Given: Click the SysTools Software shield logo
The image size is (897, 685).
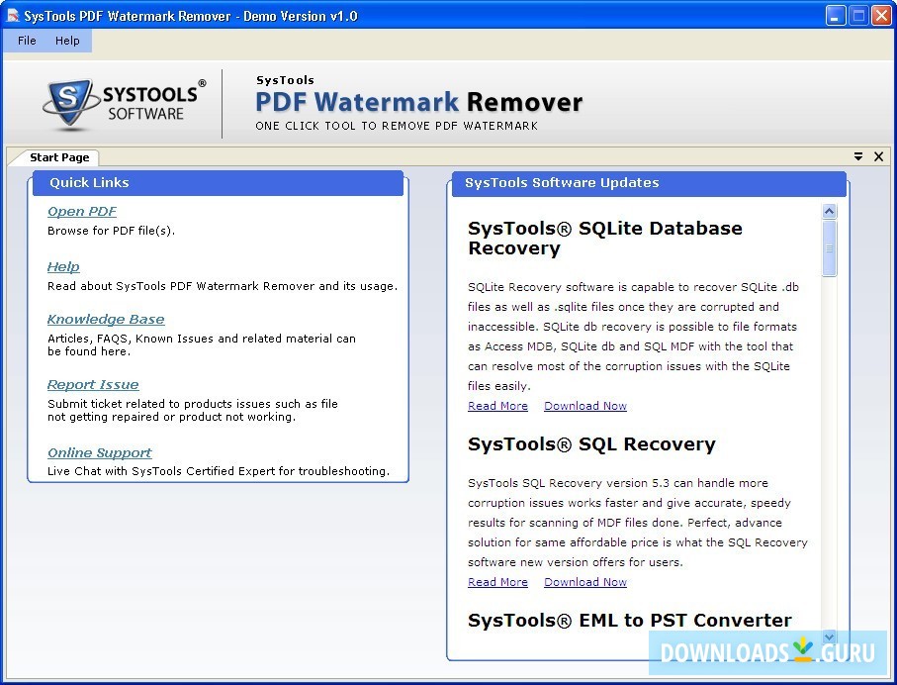Looking at the screenshot, I should click(x=71, y=103).
